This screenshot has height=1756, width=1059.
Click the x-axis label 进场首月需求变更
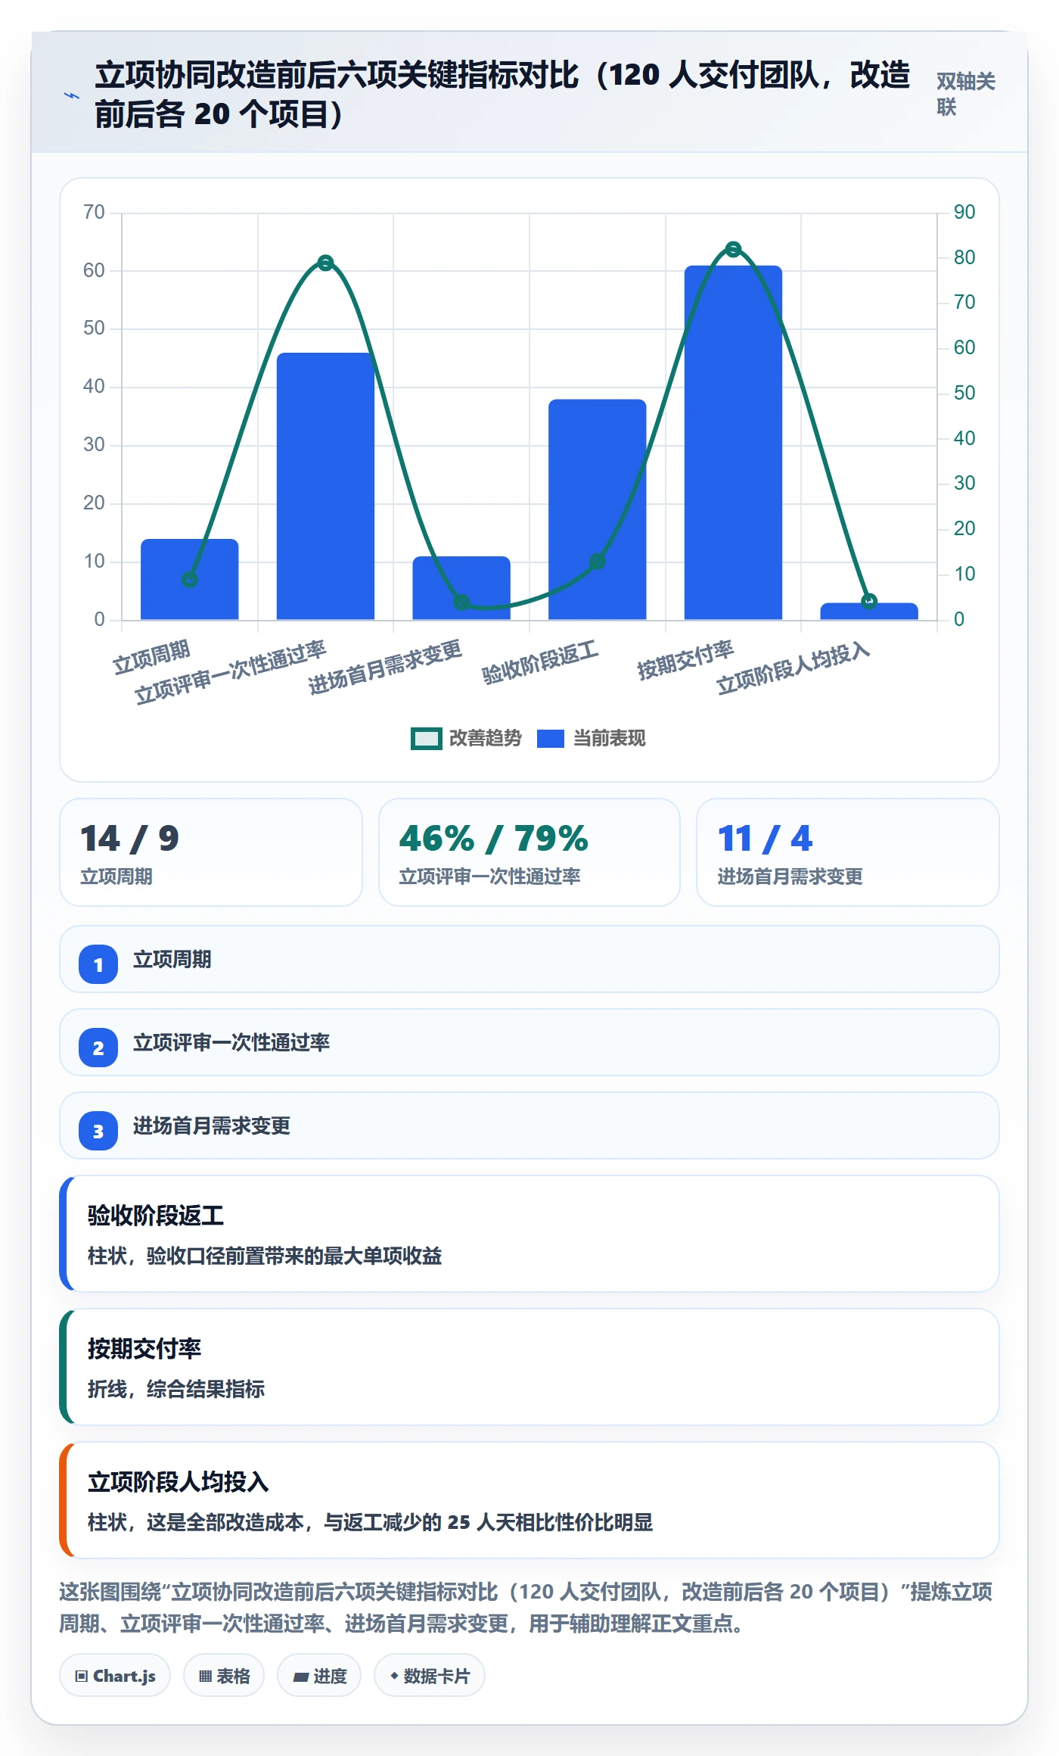coord(384,667)
